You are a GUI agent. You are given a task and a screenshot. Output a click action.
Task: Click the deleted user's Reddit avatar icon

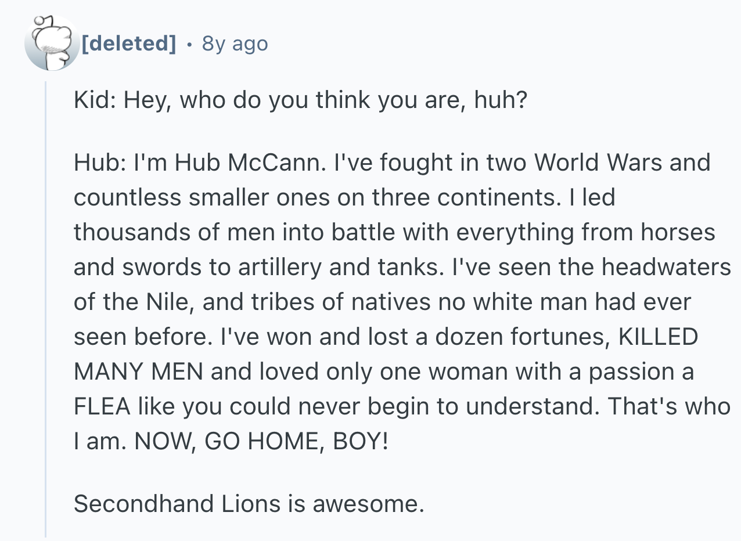tap(52, 44)
